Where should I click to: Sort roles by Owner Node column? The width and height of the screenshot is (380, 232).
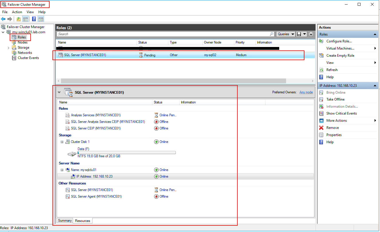tap(218, 42)
